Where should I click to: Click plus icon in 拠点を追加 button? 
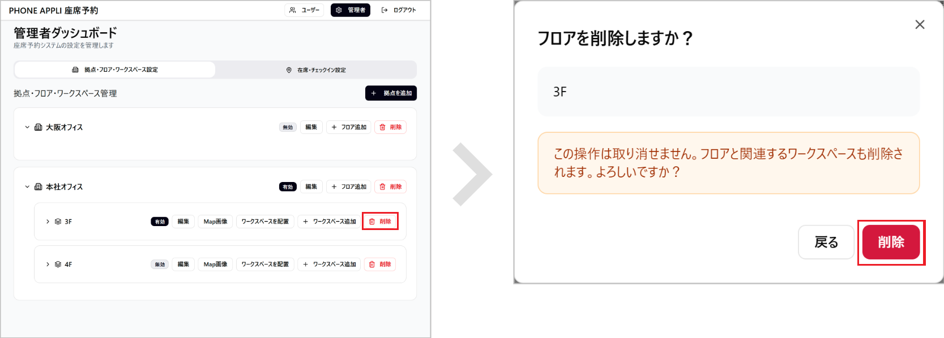pos(374,93)
